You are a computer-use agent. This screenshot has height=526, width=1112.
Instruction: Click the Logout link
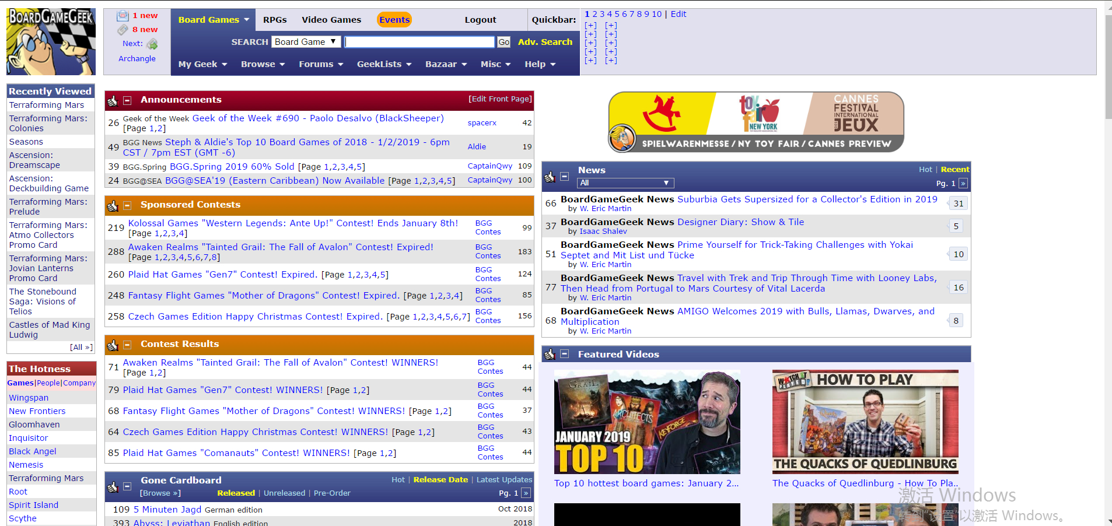coord(480,20)
